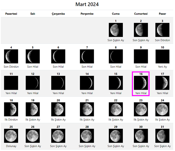Click the moon image for day 15
This screenshot has height=151, width=175.
coord(116,83)
